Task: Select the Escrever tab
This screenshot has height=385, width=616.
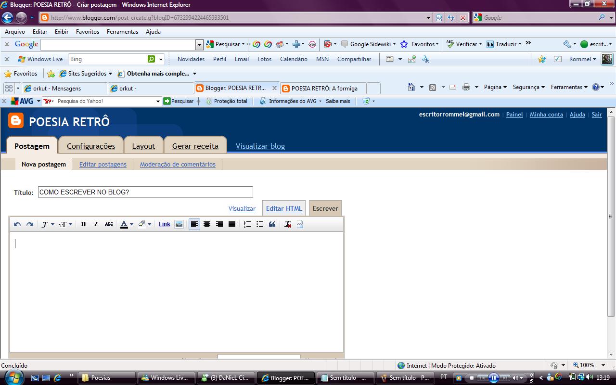Action: (x=325, y=208)
